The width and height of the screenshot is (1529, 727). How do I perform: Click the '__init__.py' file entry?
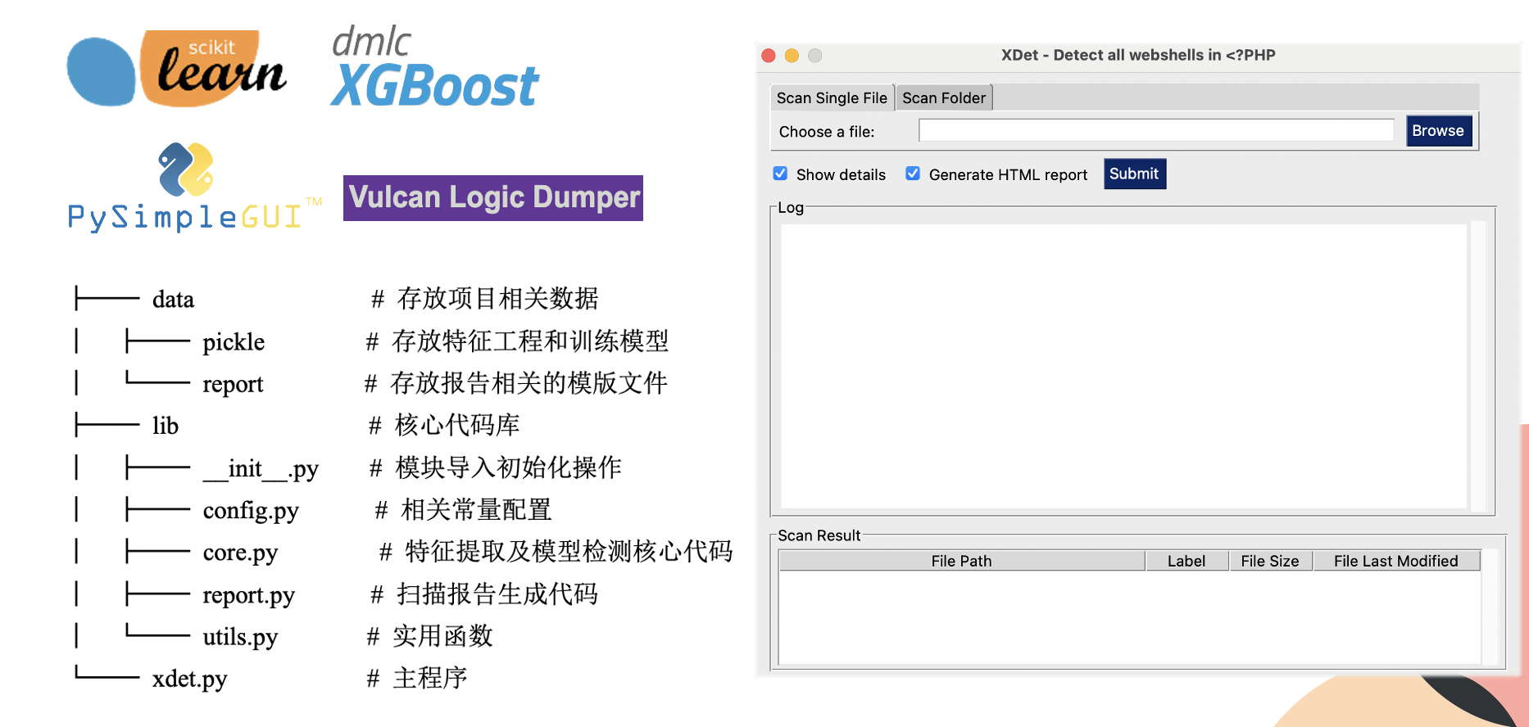261,469
